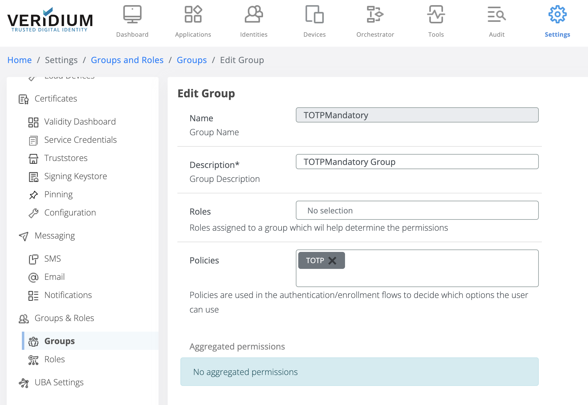Open the Roles No selection dropdown
This screenshot has width=588, height=405.
pyautogui.click(x=417, y=210)
